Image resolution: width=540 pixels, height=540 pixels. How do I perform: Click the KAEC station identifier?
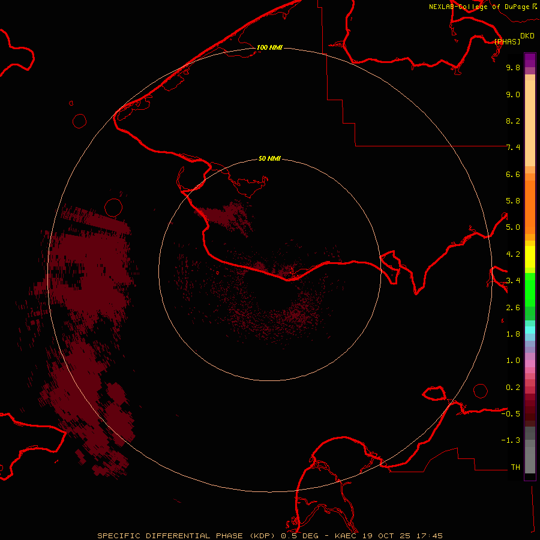[346, 536]
